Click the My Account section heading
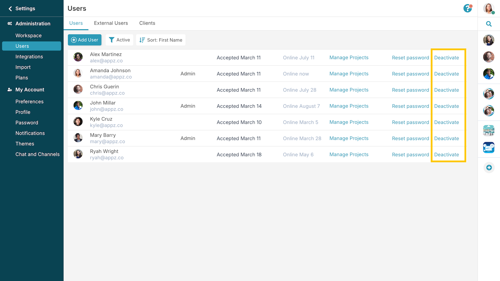This screenshot has width=500, height=281. [30, 90]
